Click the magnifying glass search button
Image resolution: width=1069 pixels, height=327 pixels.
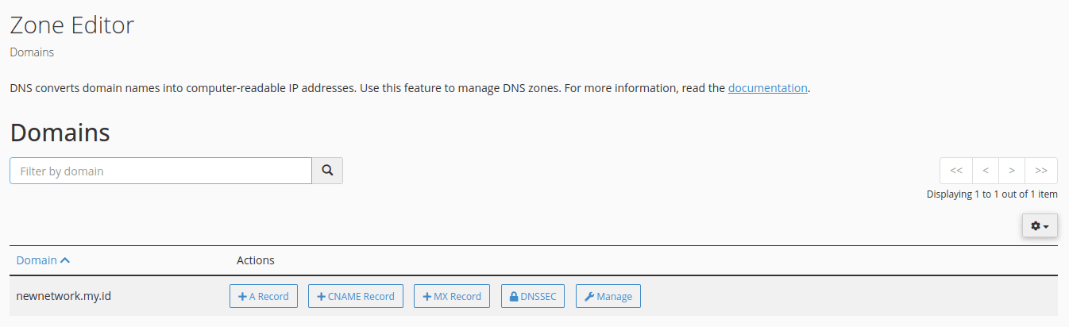pyautogui.click(x=327, y=171)
